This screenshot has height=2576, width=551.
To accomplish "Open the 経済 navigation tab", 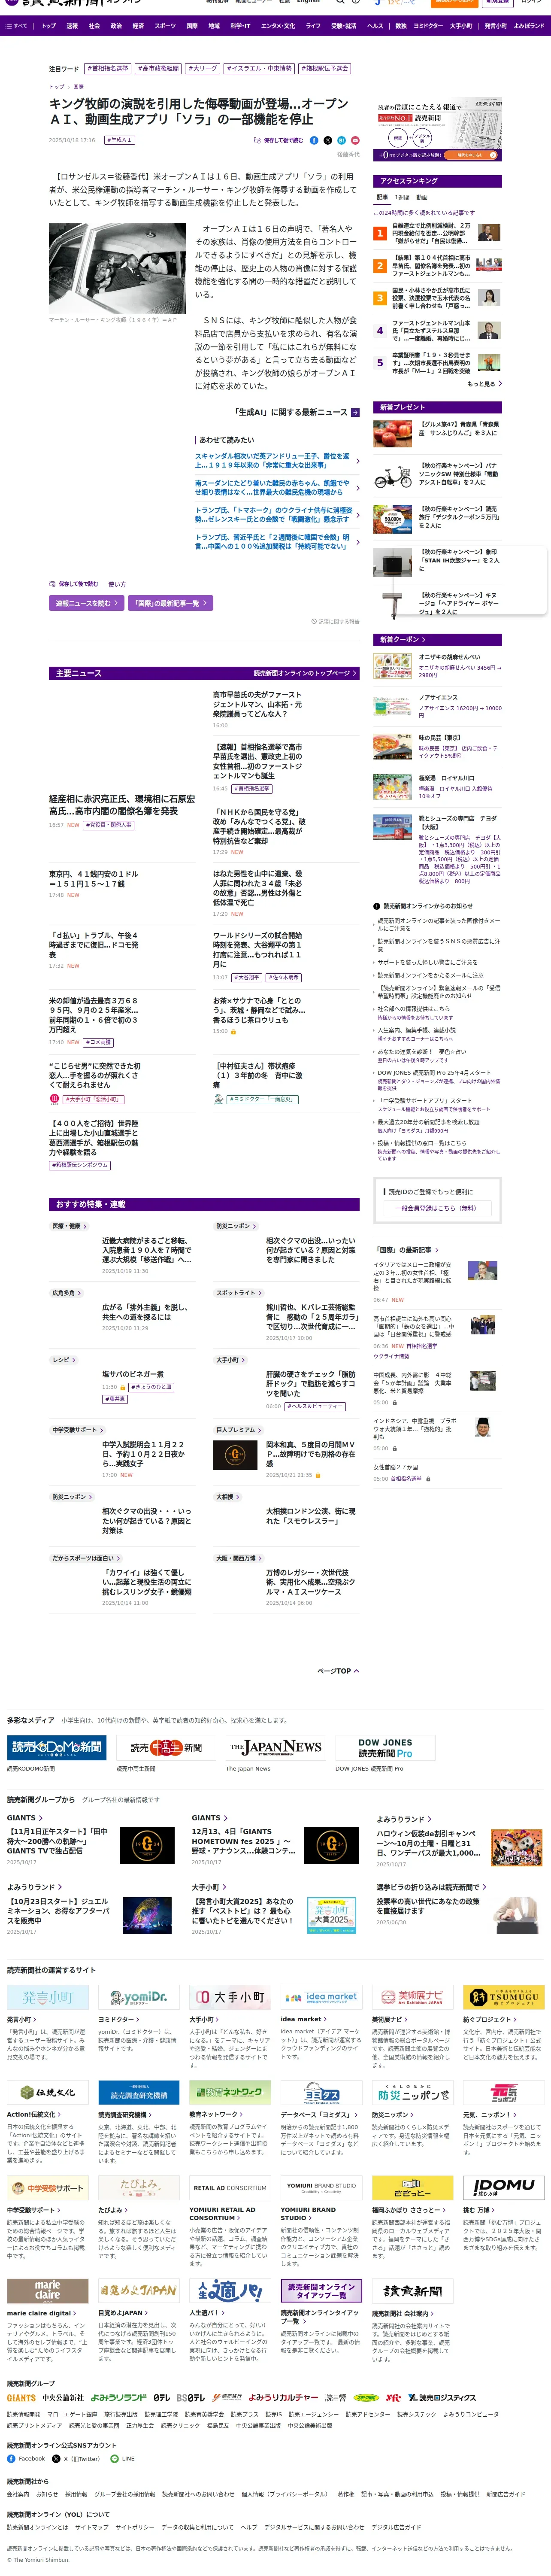I will pyautogui.click(x=138, y=26).
